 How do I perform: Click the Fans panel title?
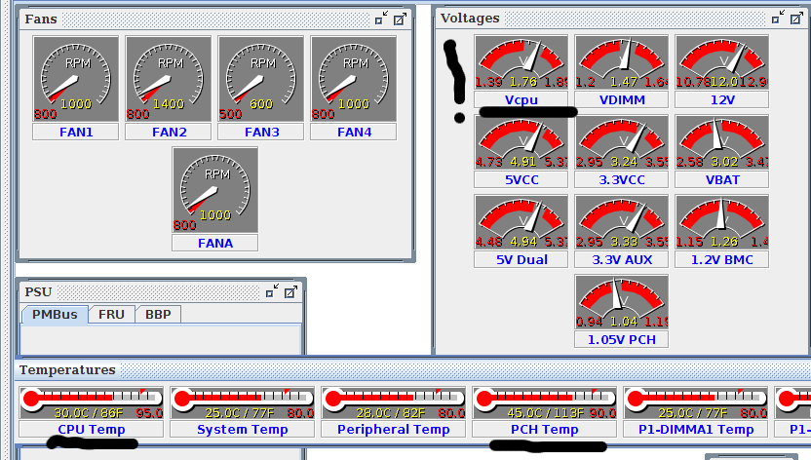(x=41, y=19)
